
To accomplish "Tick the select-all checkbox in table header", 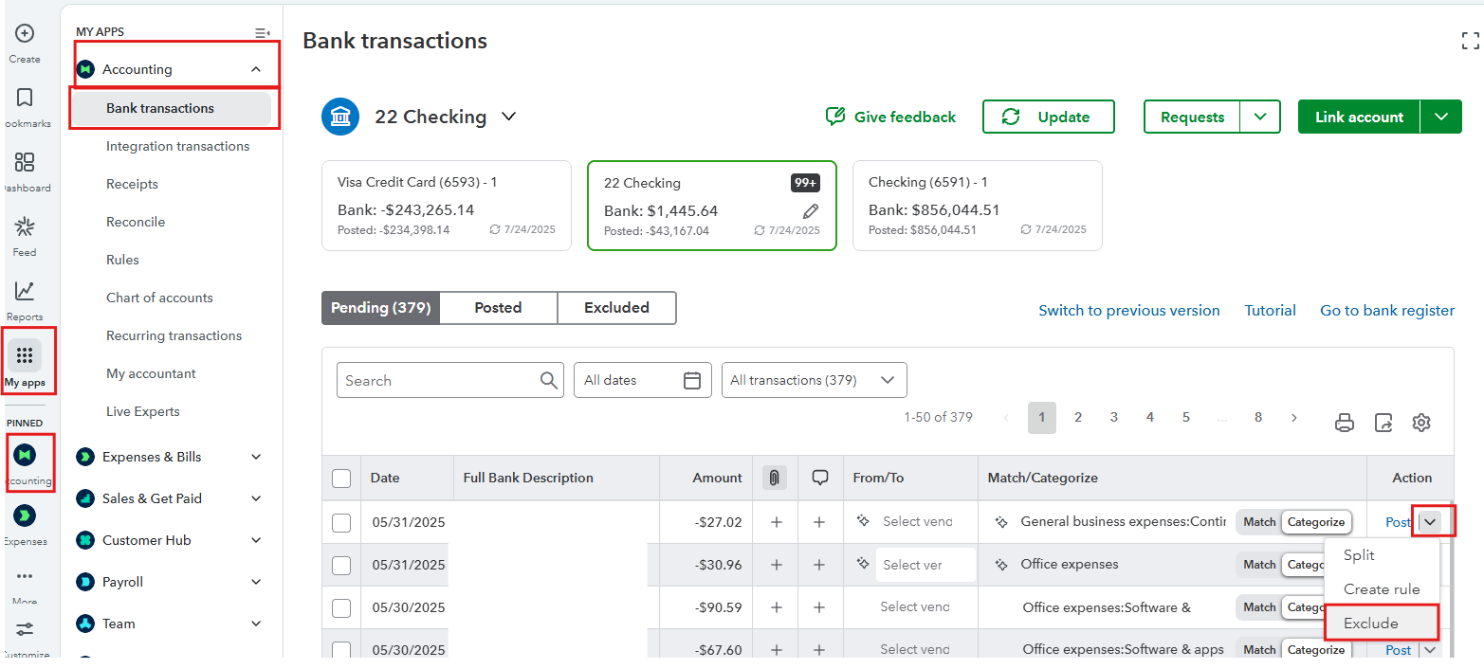I will [341, 479].
